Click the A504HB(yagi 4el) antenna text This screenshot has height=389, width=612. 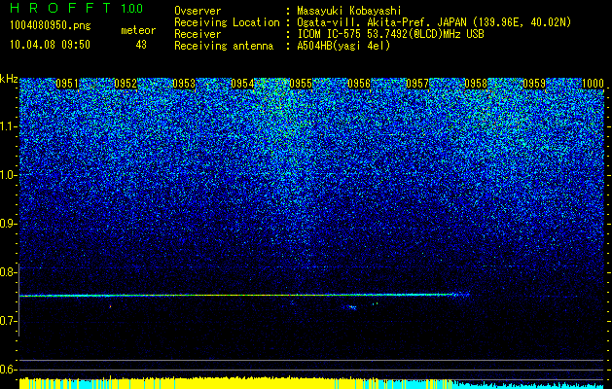(x=343, y=46)
